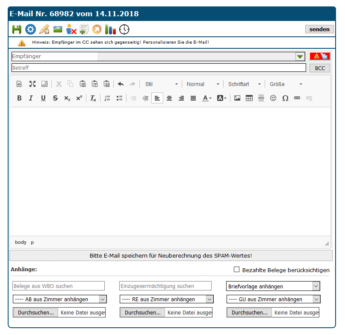This screenshot has width=345, height=335.
Task: Insert a smiley emoticon
Action: coord(273,98)
